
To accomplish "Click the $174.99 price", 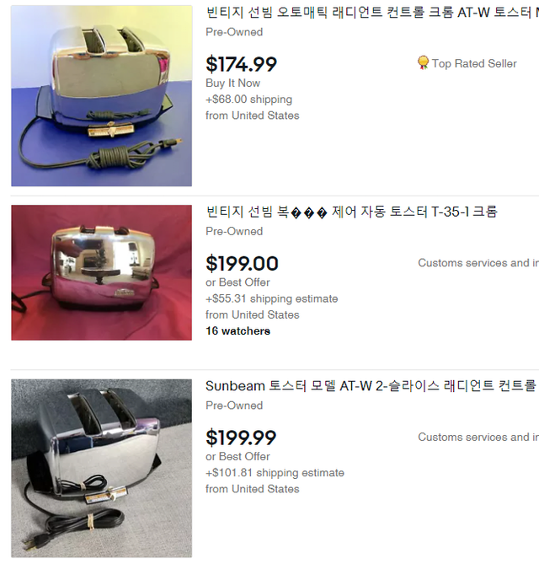I will point(241,64).
